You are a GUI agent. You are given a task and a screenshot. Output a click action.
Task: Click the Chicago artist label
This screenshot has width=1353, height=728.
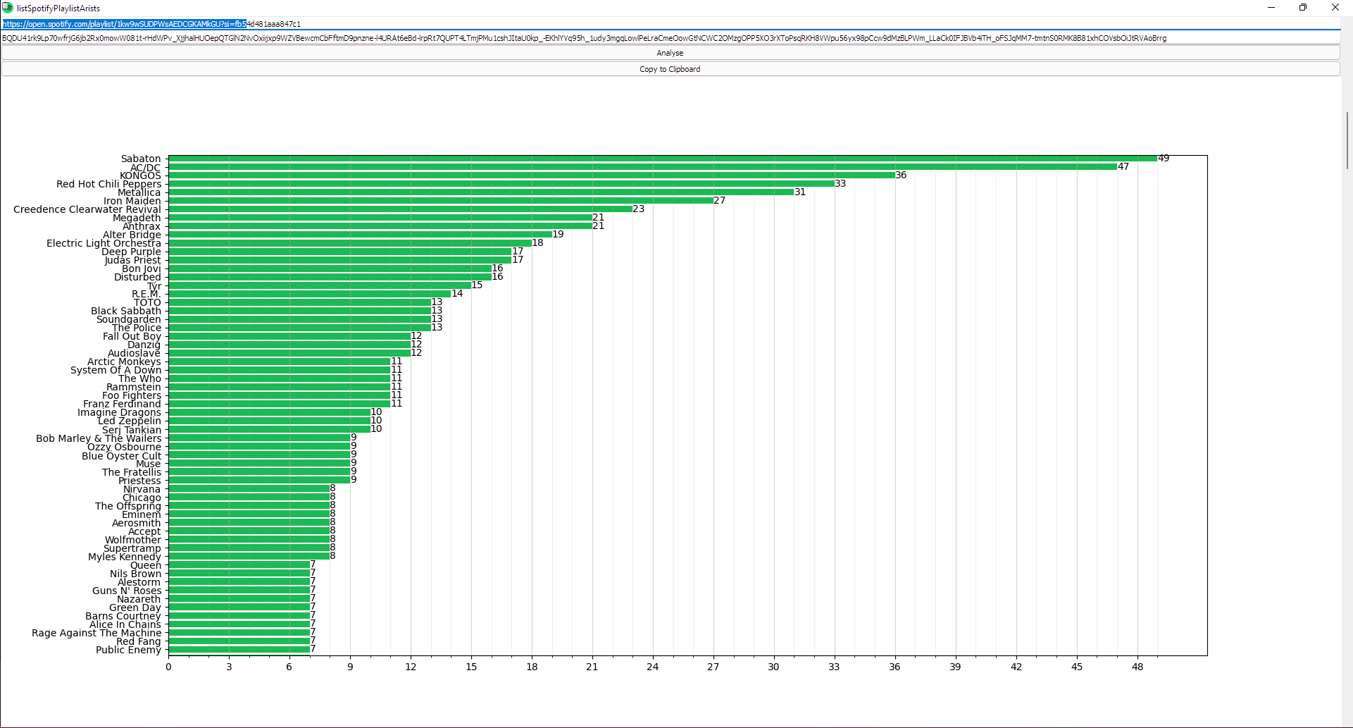142,498
